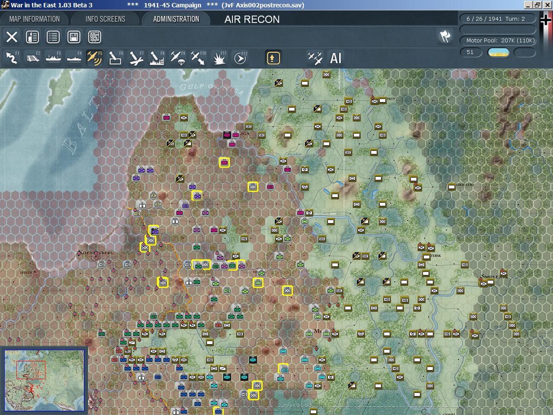The width and height of the screenshot is (553, 415).
Task: Select the F5 air recon mode icon
Action: 94,58
